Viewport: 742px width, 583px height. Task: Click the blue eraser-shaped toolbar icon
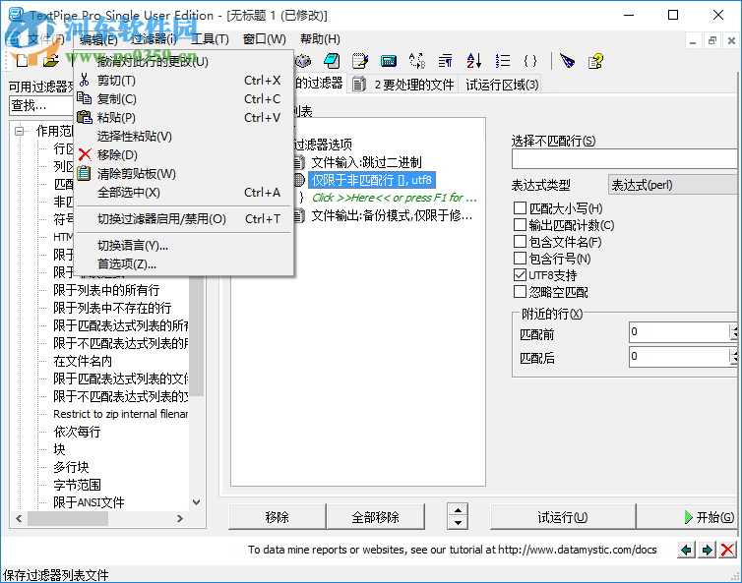[x=332, y=61]
